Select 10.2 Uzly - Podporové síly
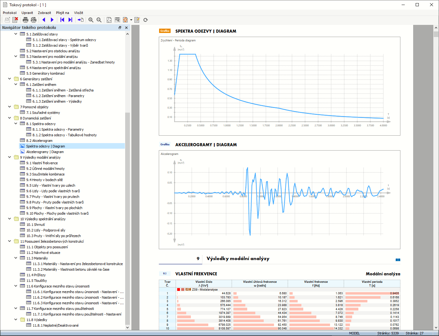The width and height of the screenshot is (439, 336). pos(46,230)
